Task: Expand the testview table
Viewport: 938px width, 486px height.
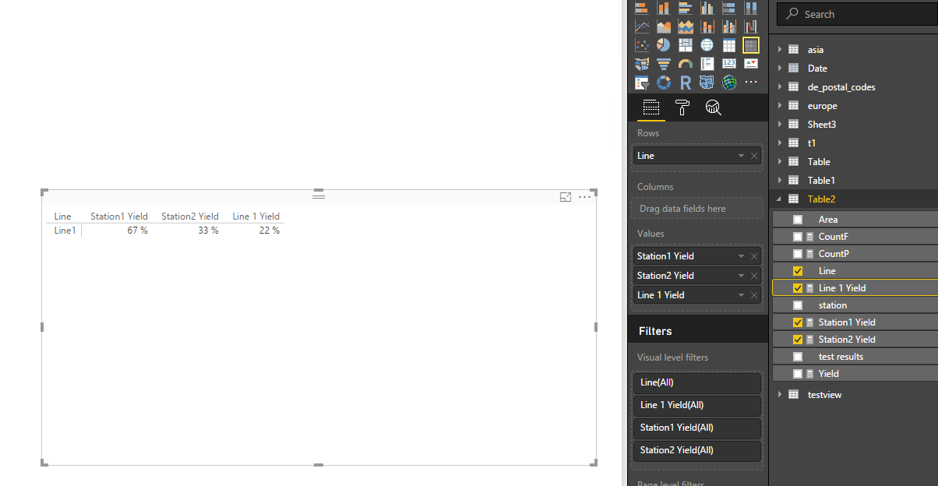Action: [780, 395]
